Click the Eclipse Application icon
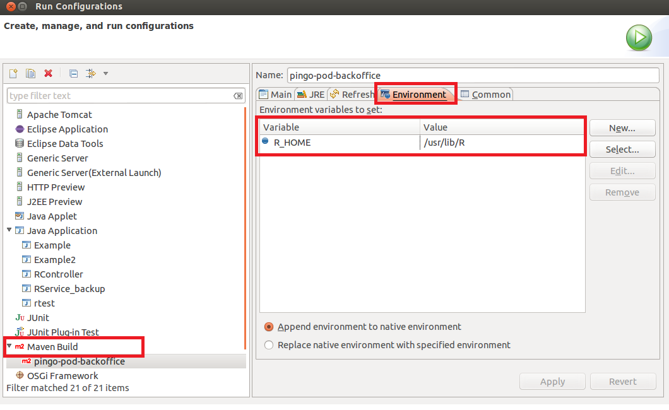 (x=20, y=129)
